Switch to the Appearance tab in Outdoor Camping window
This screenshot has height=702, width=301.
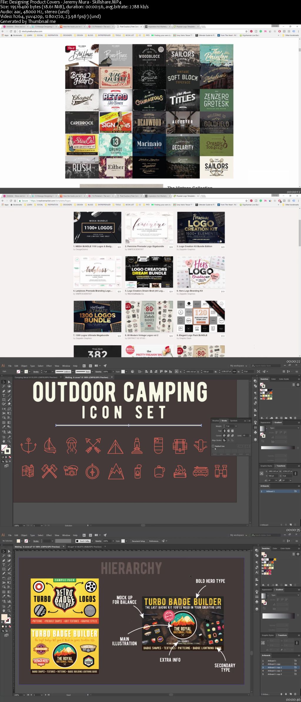[x=265, y=422]
